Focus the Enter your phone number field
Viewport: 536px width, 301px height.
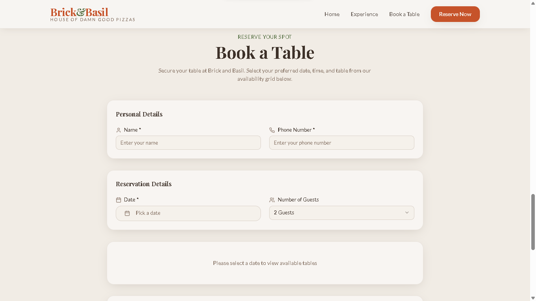[x=341, y=143]
